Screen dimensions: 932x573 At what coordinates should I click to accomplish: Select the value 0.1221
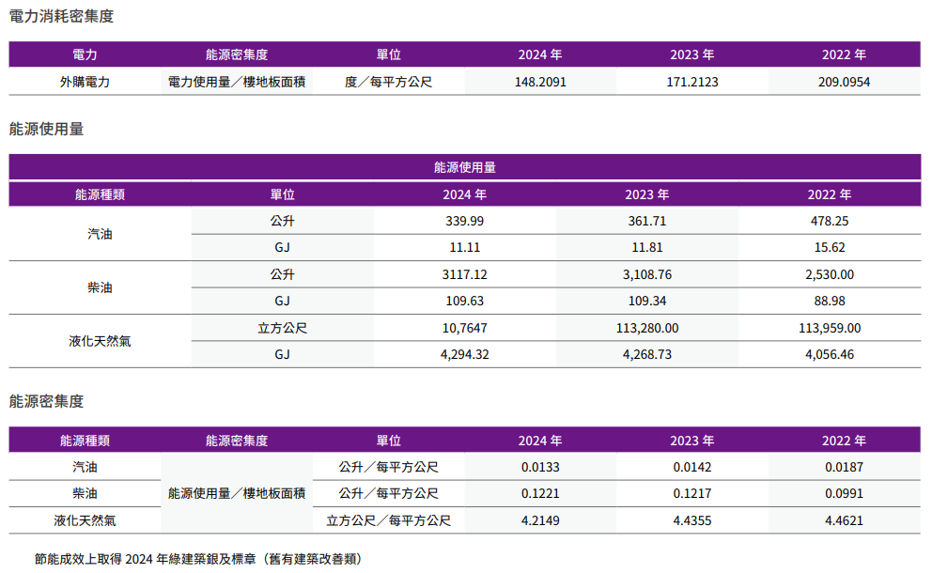540,493
